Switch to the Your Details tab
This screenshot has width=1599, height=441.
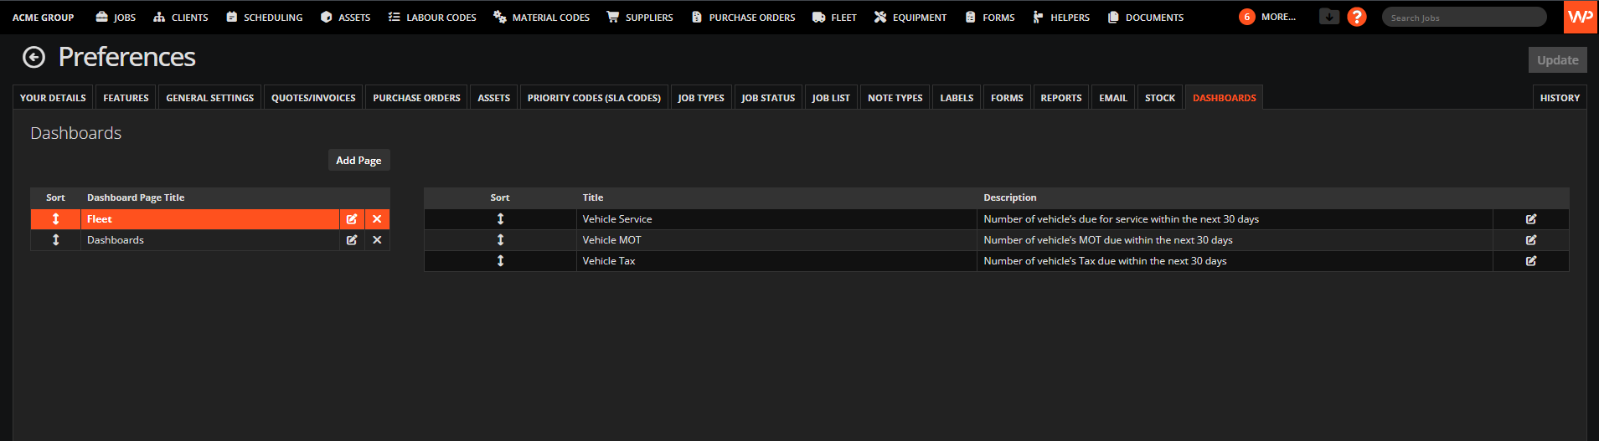pos(53,97)
